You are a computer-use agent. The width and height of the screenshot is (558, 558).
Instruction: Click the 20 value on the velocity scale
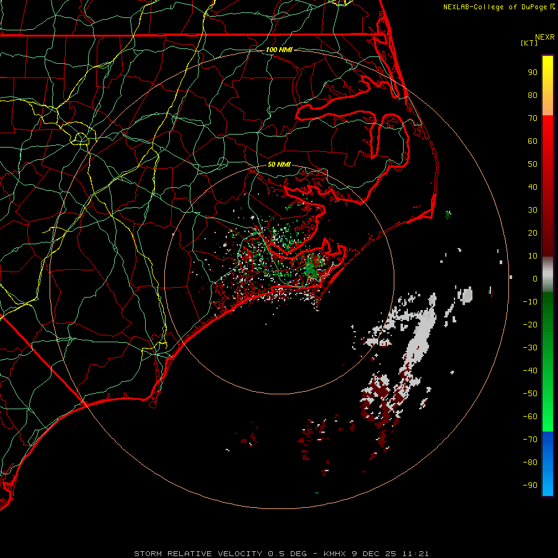click(x=533, y=232)
